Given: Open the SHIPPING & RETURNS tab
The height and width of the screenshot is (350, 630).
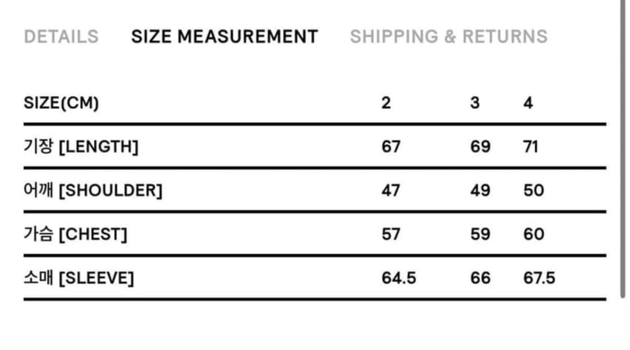Looking at the screenshot, I should 449,37.
